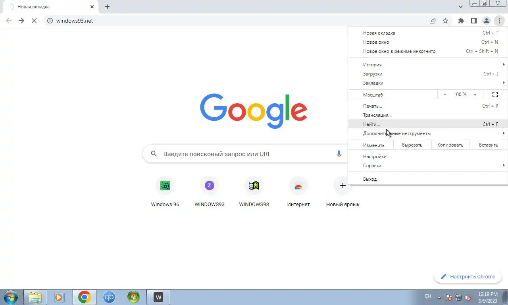Click the Копировать button

[x=450, y=145]
